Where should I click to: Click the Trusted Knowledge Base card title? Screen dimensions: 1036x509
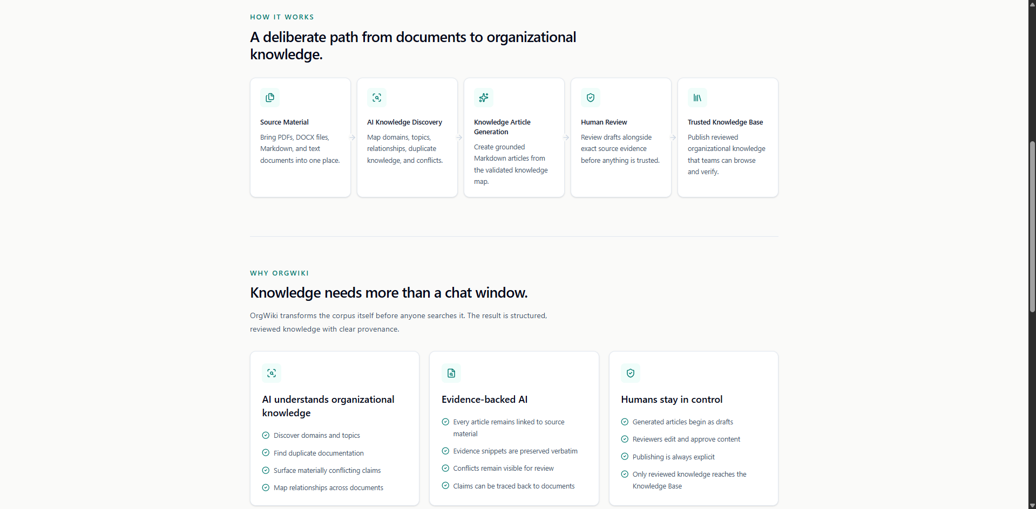725,122
